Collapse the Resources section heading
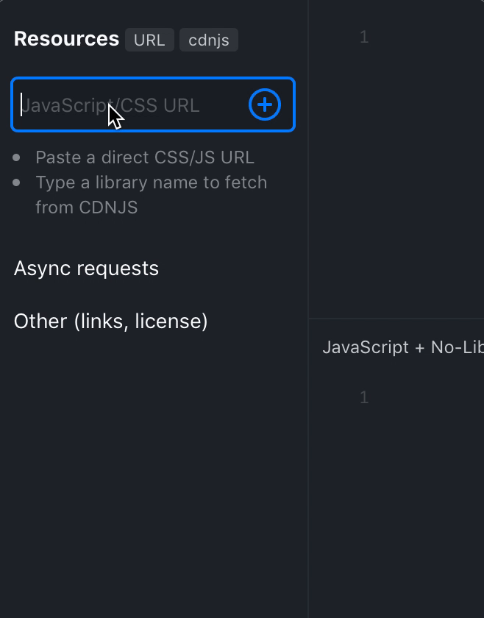 click(x=66, y=38)
